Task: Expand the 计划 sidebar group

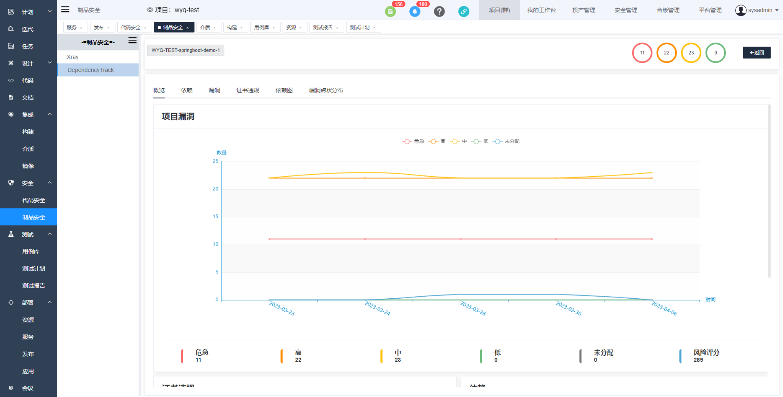Action: [50, 11]
